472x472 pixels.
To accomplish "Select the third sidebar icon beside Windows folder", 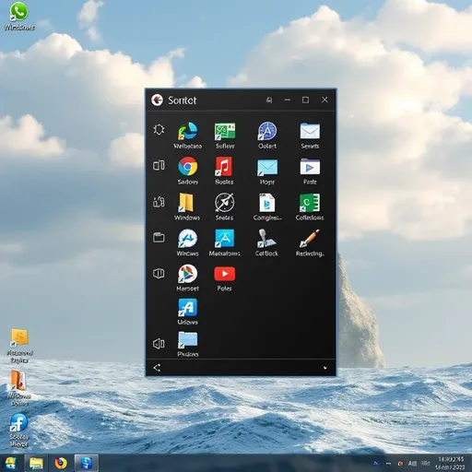I will pos(159,202).
